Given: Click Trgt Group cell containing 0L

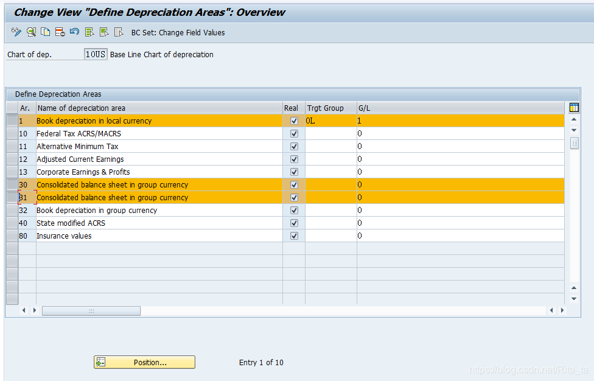Looking at the screenshot, I should tap(331, 121).
